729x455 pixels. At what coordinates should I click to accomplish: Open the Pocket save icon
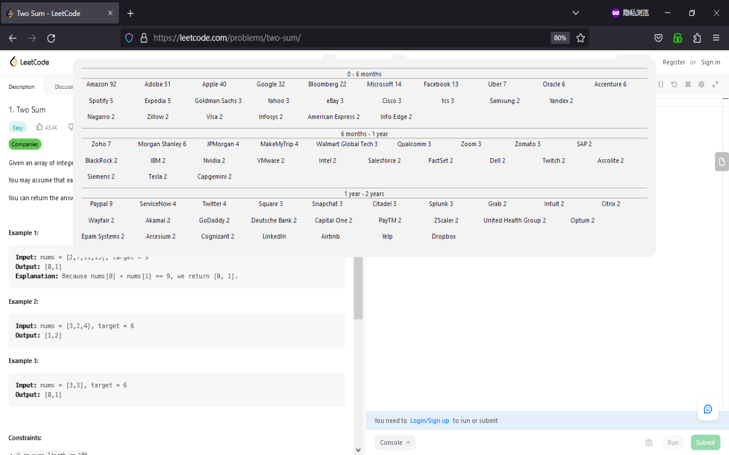click(658, 38)
